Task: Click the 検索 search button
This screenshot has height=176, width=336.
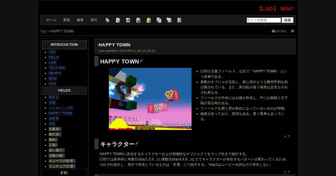Action: click(288, 20)
